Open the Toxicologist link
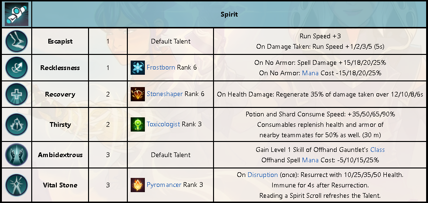 pos(163,124)
